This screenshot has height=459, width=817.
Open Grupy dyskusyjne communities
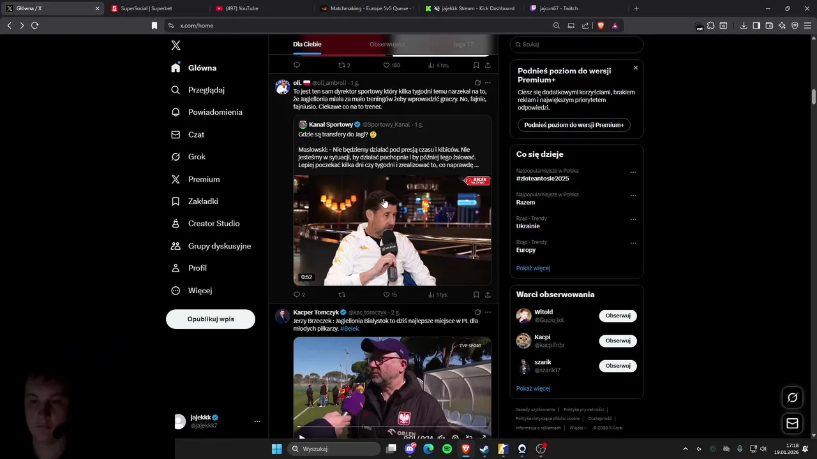pyautogui.click(x=211, y=246)
